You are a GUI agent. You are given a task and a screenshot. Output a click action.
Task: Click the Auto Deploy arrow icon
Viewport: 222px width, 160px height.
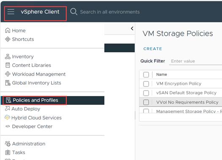click(x=7, y=109)
